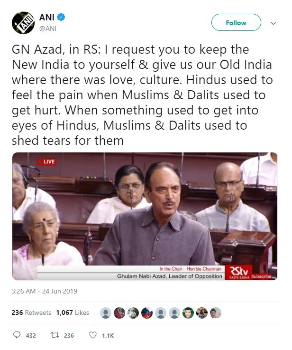The width and height of the screenshot is (292, 350).
Task: Click the last liker avatar on the right
Action: point(216,313)
